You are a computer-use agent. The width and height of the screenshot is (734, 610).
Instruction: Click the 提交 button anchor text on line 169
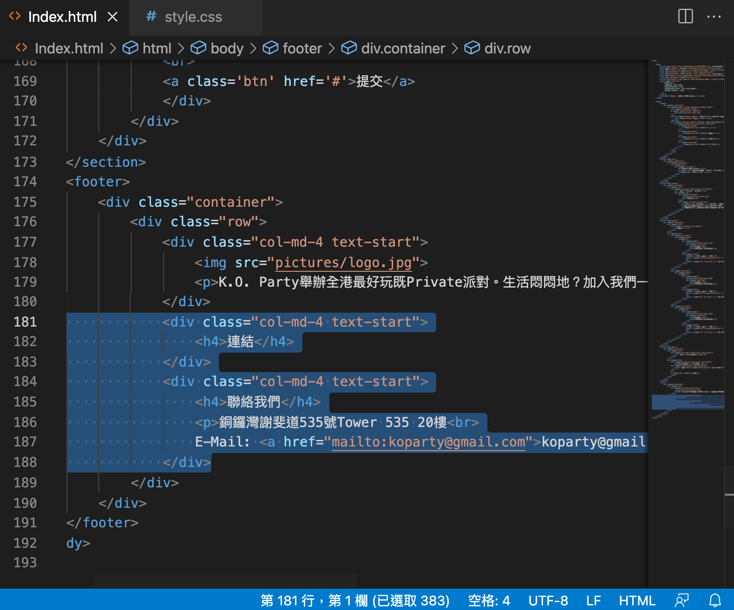tap(370, 81)
